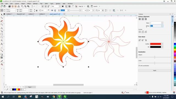Select the Parallel Dimension tool
This screenshot has width=176, height=99.
[x=2, y=48]
